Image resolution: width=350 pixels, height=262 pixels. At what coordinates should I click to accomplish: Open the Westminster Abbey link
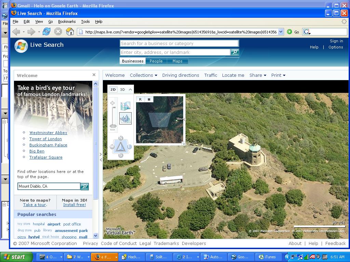point(48,133)
